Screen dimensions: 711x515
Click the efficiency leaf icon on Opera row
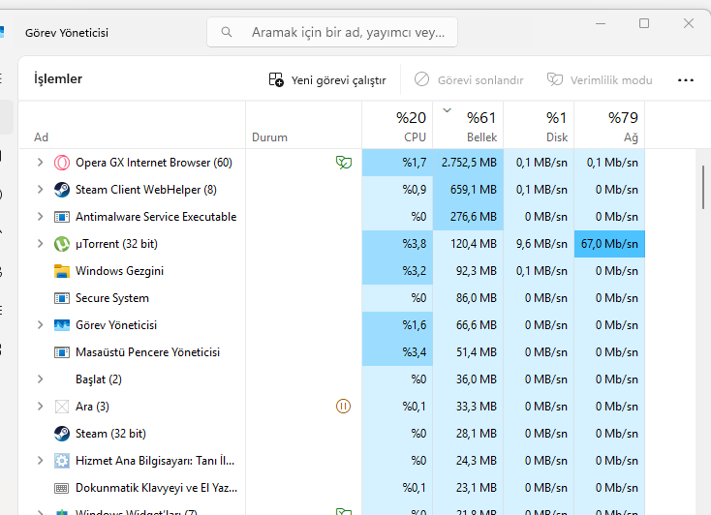[x=343, y=163]
